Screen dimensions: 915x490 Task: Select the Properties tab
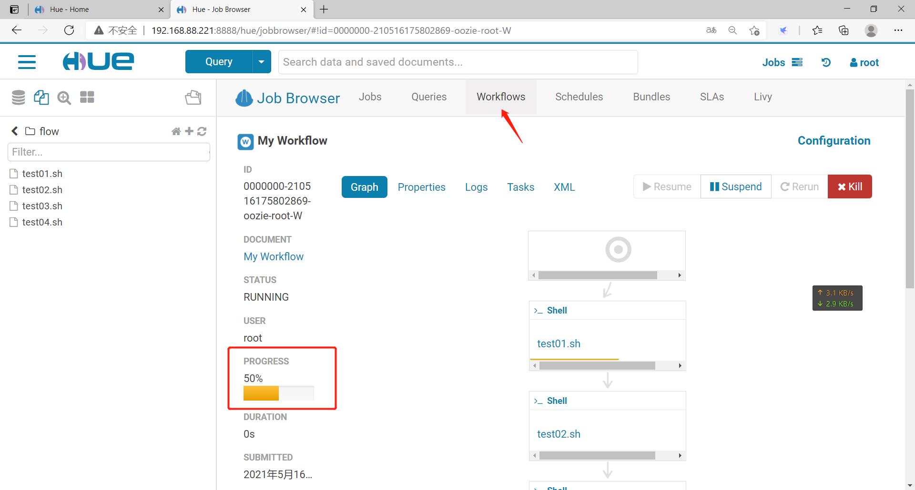click(422, 187)
